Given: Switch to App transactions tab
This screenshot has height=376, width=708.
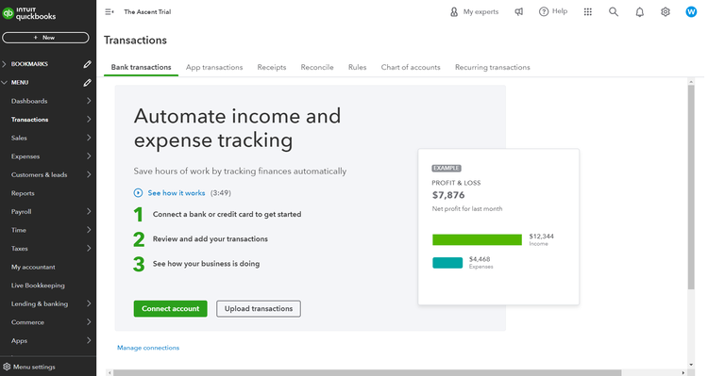Looking at the screenshot, I should pos(214,67).
